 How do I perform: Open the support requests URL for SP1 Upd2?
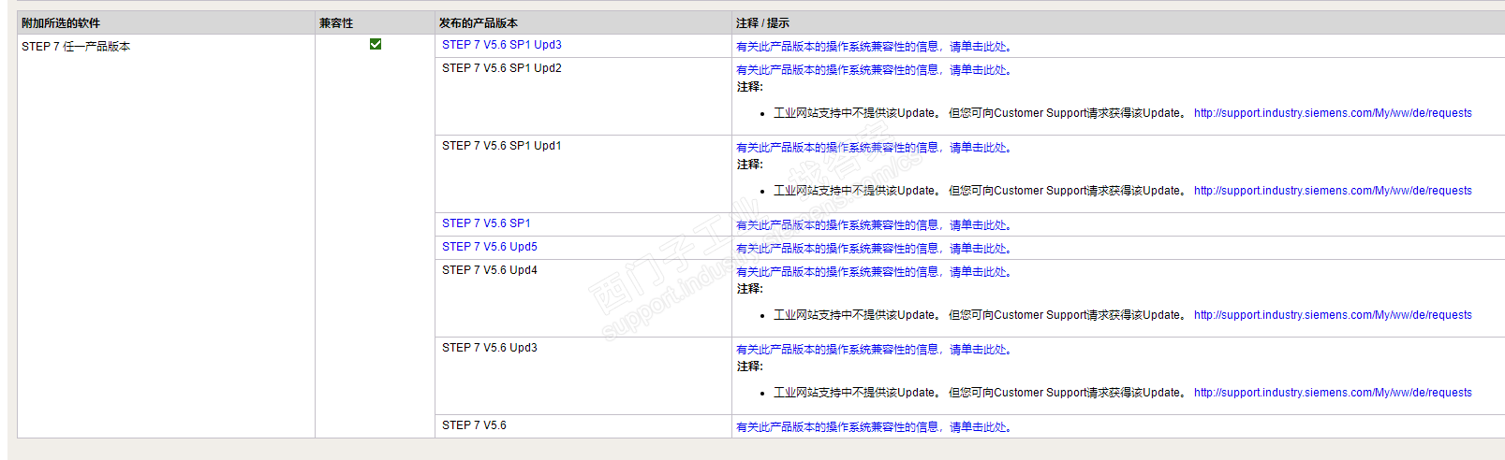pos(1333,113)
